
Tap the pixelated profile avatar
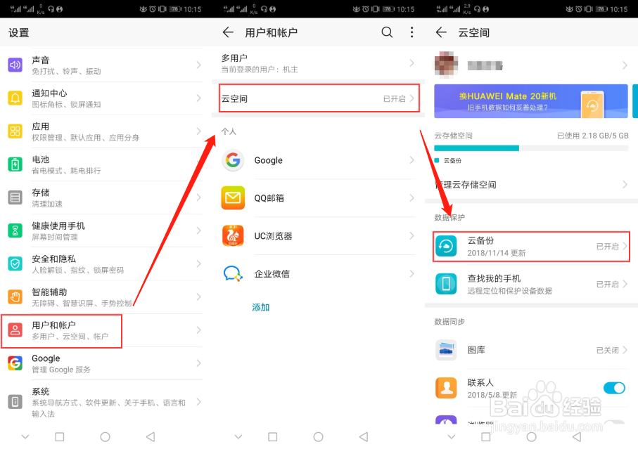point(446,64)
